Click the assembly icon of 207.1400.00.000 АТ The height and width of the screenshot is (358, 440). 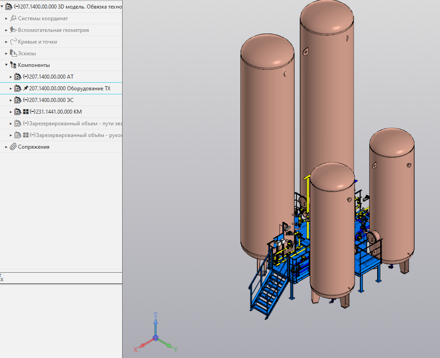click(x=18, y=77)
